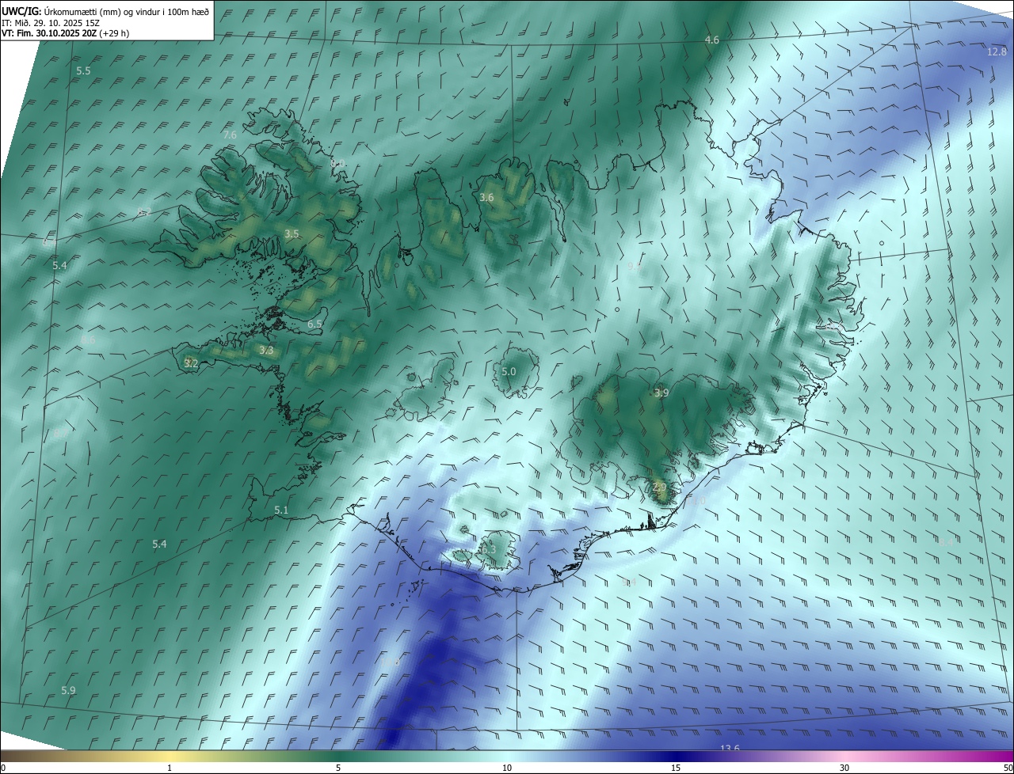Click the 0 tick on the color scale
Image resolution: width=1014 pixels, height=774 pixels.
tap(2, 768)
